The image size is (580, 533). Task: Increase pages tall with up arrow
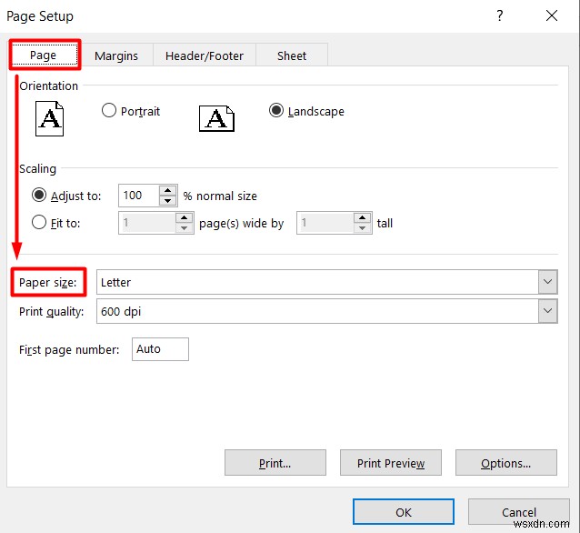coord(362,217)
